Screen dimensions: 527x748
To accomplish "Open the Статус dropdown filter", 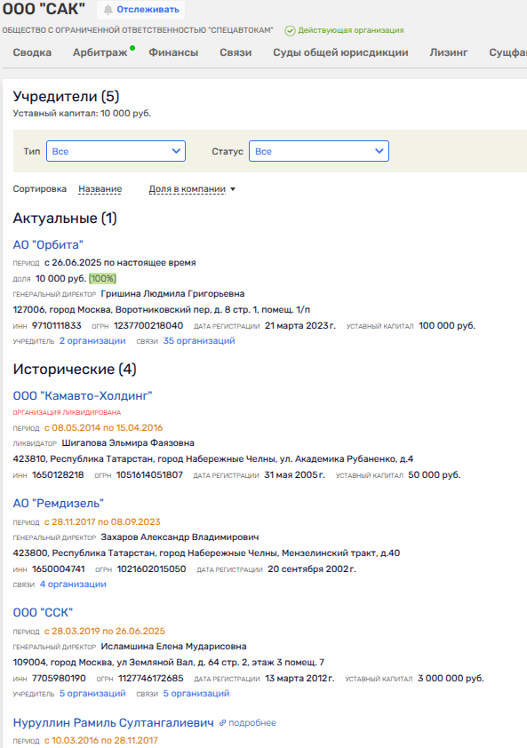I will [319, 151].
